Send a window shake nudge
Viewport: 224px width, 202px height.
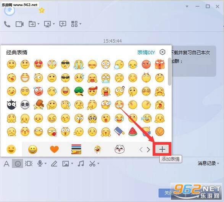pos(29,163)
